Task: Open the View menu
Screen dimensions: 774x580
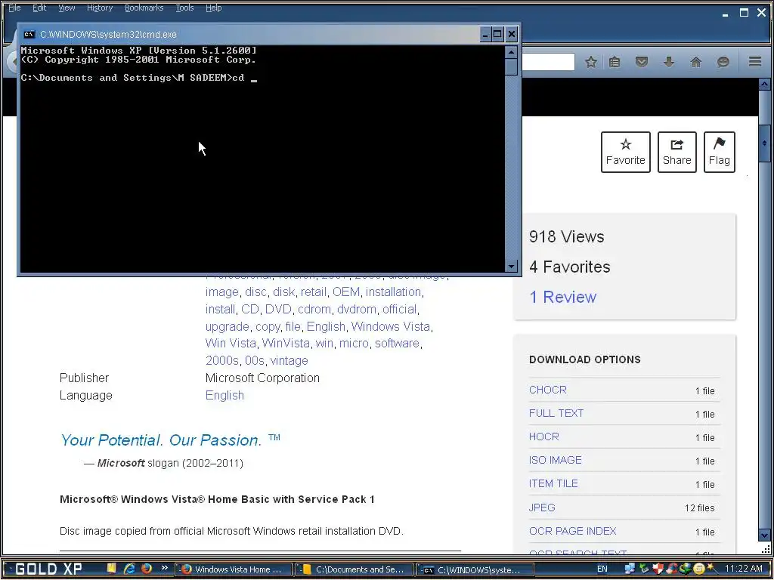Action: click(67, 8)
